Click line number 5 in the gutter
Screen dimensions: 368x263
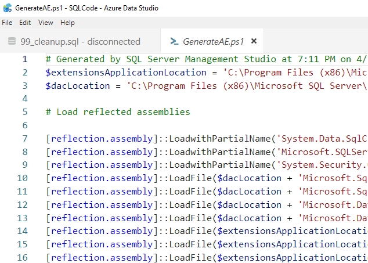(x=24, y=112)
